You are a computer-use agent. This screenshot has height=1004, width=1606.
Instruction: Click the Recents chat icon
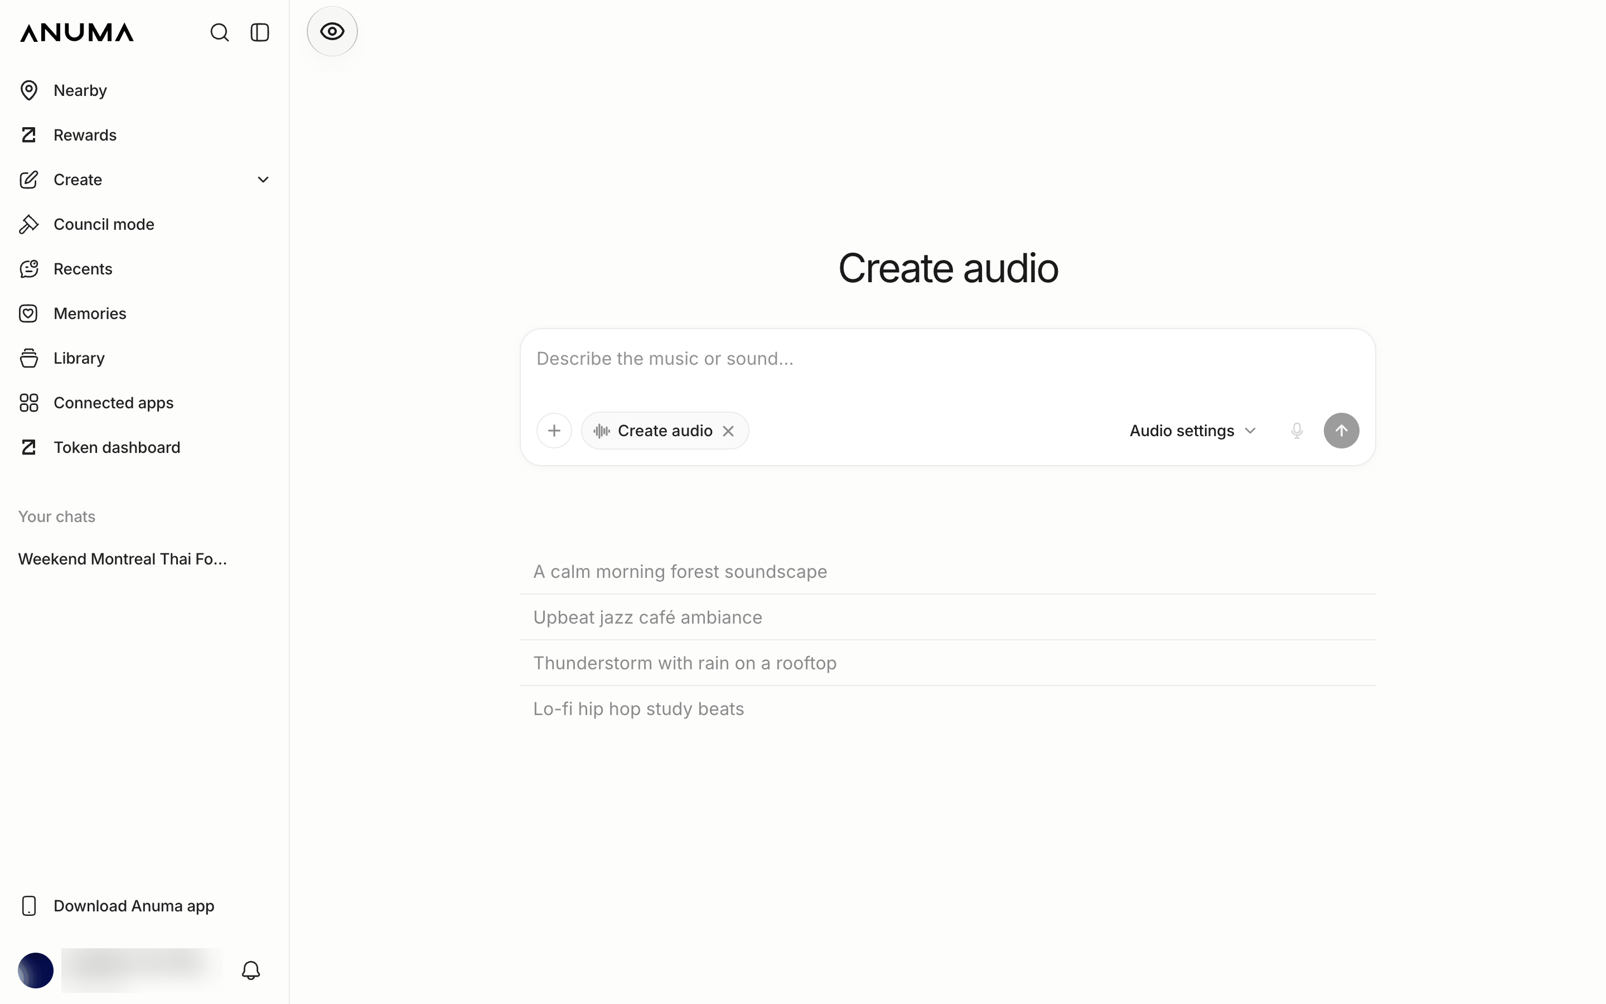28,269
